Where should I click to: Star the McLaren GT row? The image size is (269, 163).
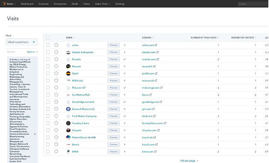point(56,87)
